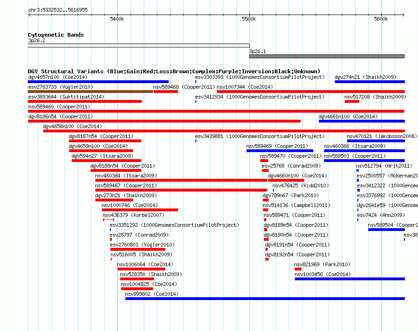This screenshot has height=331, width=418.
Task: Open nsv1003456 (Coe2014) variant
Action: point(350,279)
